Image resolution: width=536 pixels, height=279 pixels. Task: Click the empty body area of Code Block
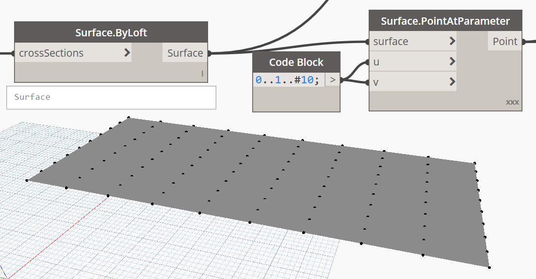(x=296, y=99)
